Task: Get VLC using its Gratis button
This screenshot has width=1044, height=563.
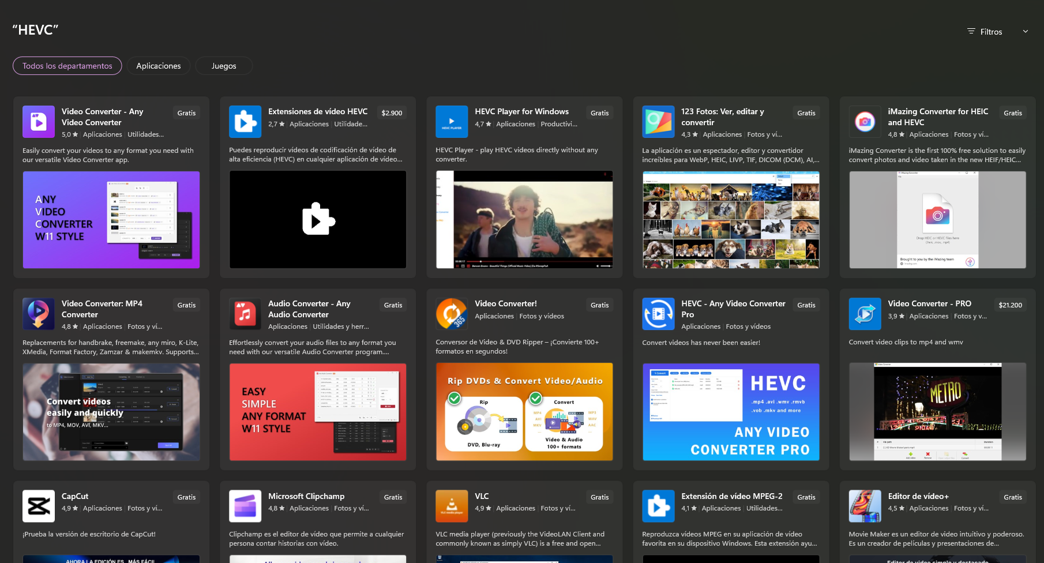Action: point(599,497)
